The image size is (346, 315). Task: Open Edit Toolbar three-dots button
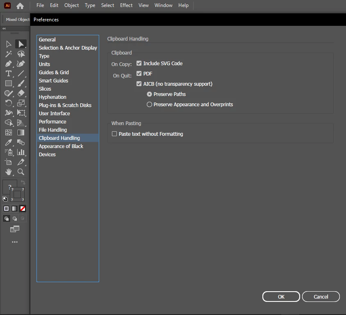(15, 242)
